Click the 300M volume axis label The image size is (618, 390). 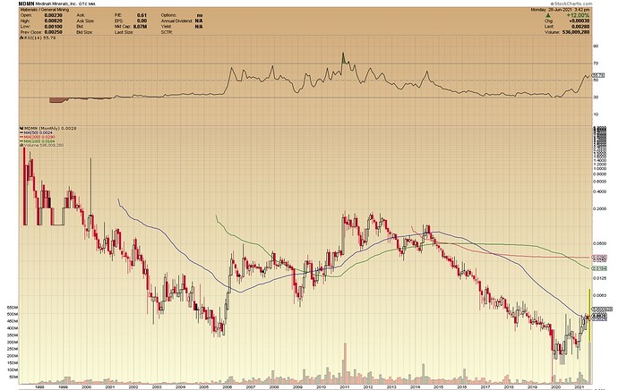(x=13, y=342)
